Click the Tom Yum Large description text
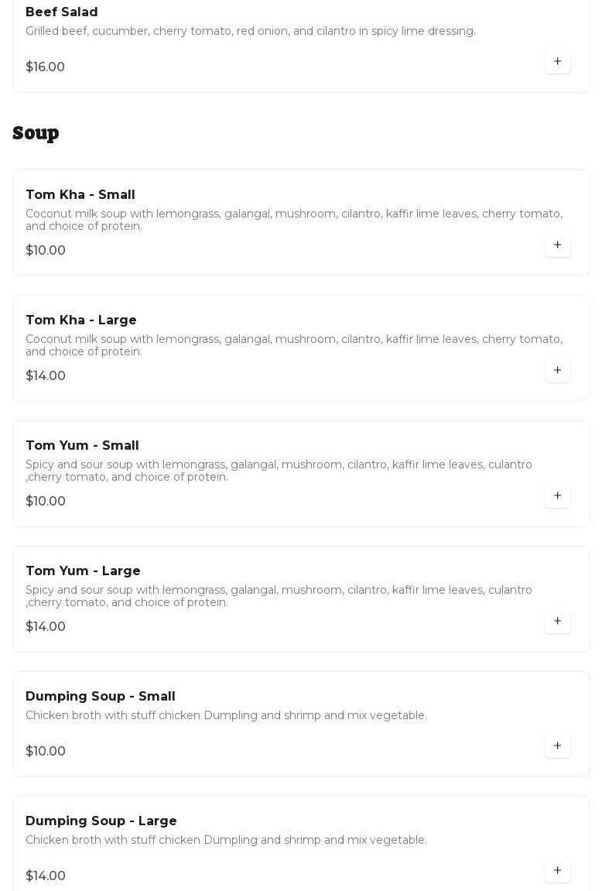This screenshot has height=891, width=602. click(x=279, y=596)
